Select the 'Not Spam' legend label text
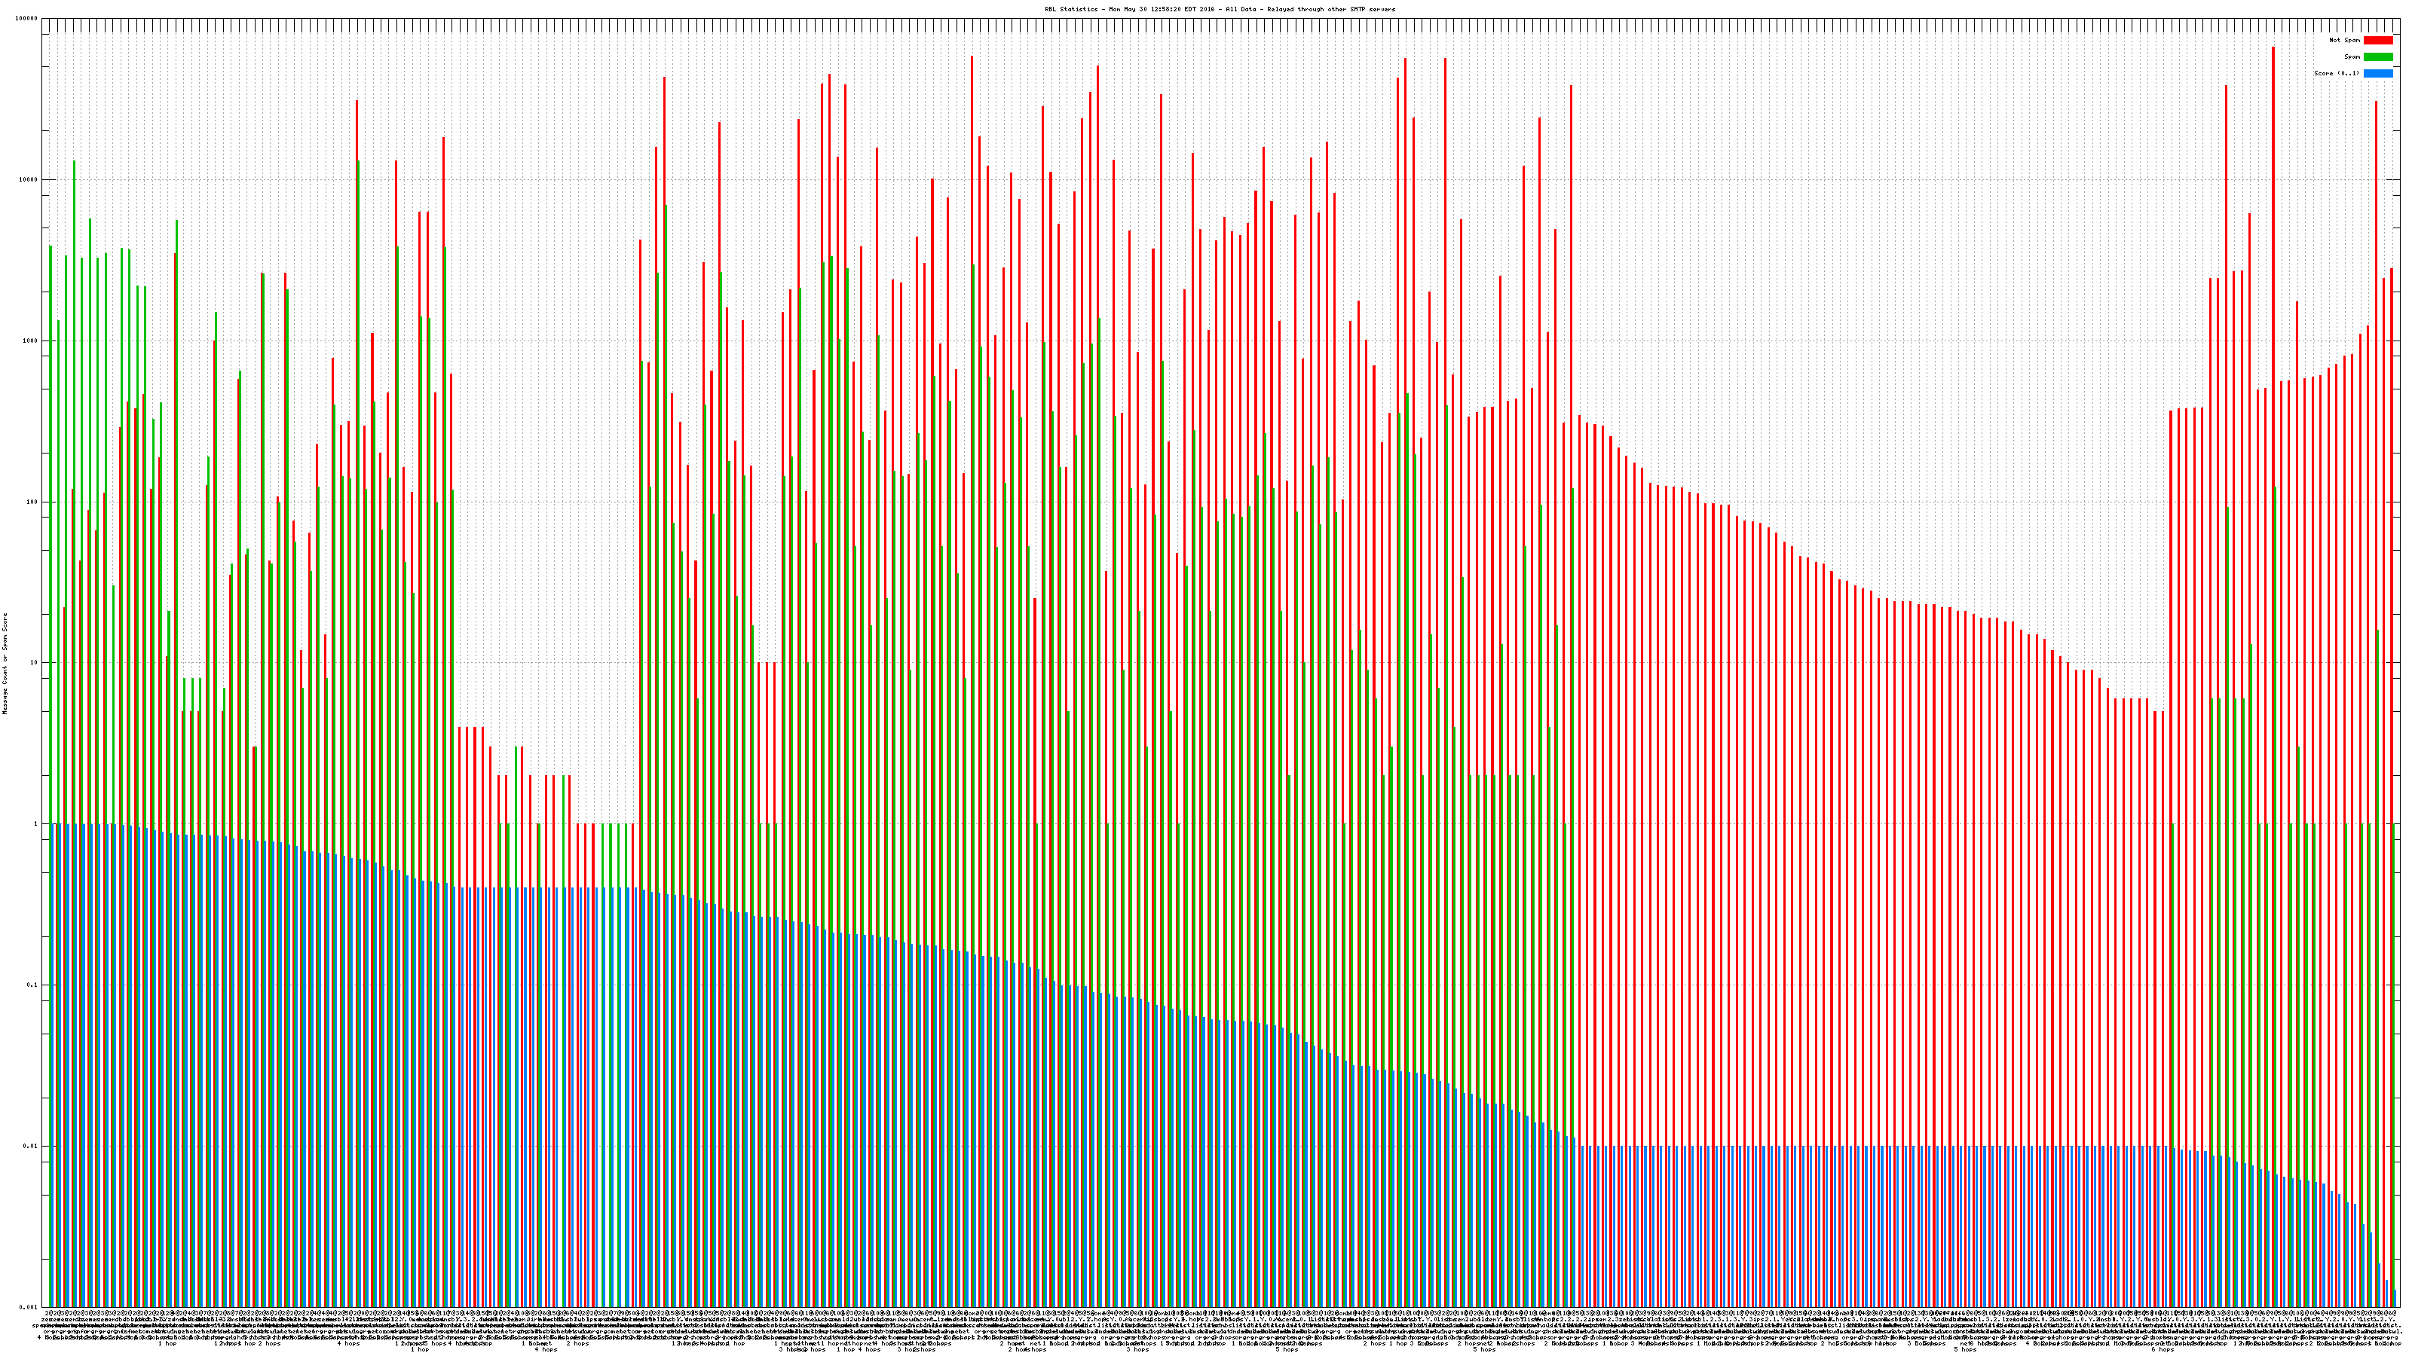The image size is (2412, 1356). click(x=2345, y=40)
